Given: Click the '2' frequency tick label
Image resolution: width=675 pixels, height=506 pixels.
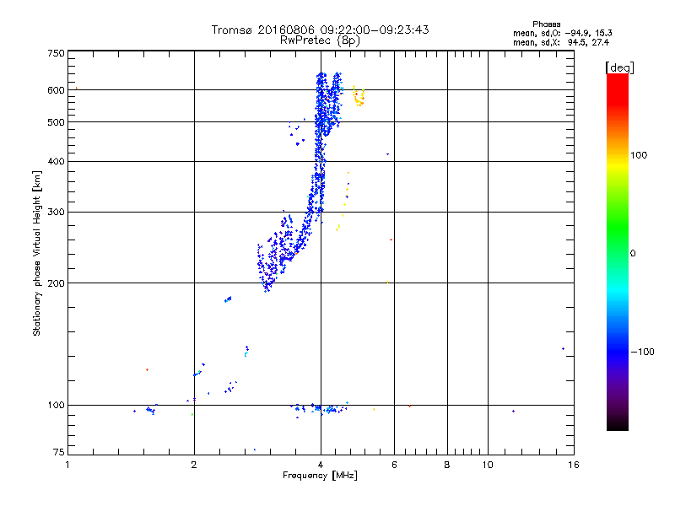Looking at the screenshot, I should [194, 465].
